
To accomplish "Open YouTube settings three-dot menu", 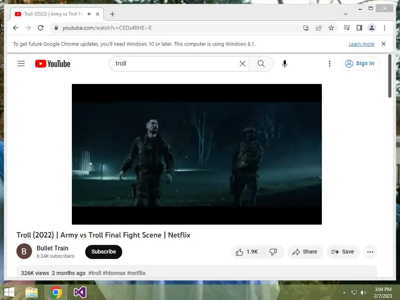I will pos(330,64).
